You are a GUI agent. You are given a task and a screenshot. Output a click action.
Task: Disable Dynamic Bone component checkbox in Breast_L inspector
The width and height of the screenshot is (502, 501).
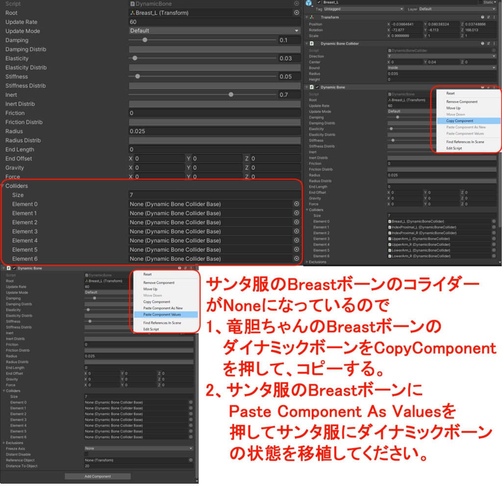(317, 87)
